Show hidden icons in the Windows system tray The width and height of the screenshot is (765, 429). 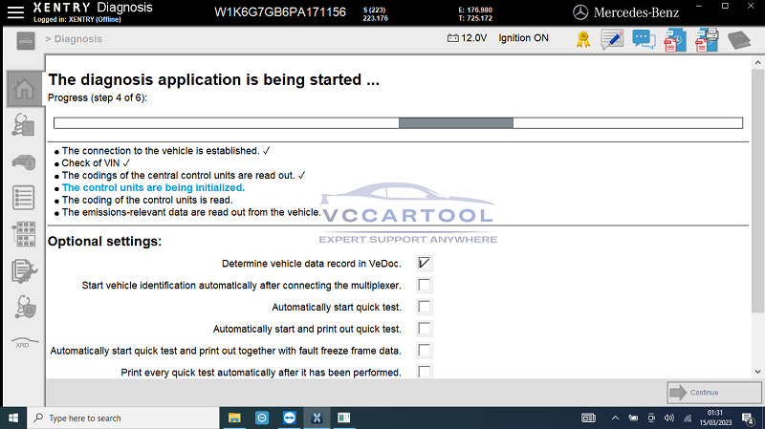(x=615, y=418)
